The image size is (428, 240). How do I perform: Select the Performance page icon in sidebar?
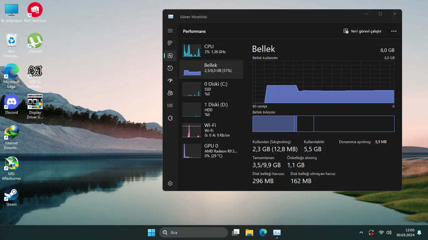(x=170, y=56)
